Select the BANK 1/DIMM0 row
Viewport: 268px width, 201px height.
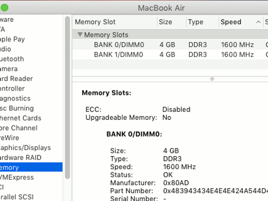(x=170, y=55)
